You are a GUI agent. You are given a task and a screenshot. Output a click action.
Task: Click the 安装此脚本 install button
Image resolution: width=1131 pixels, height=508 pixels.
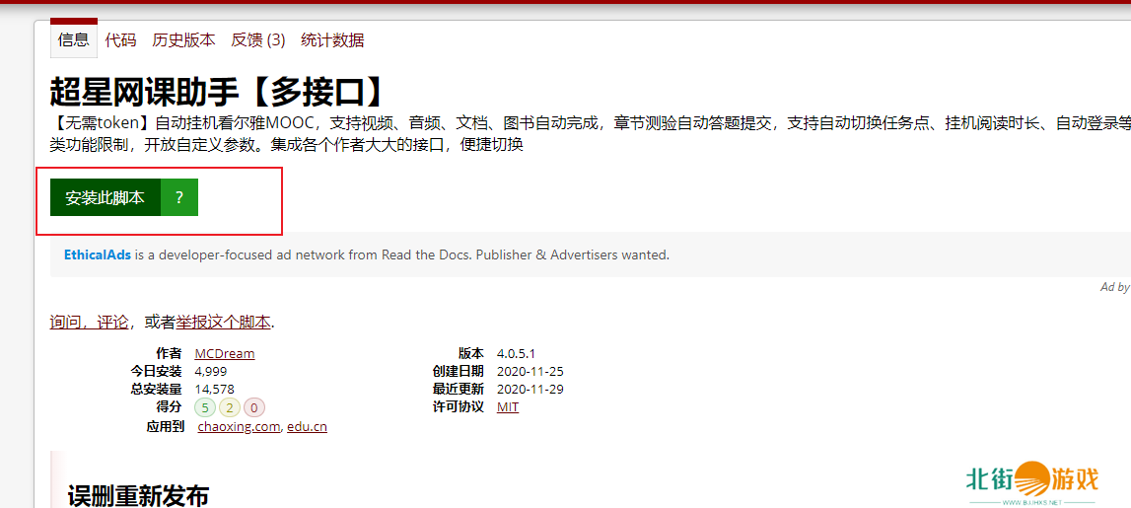pos(105,197)
